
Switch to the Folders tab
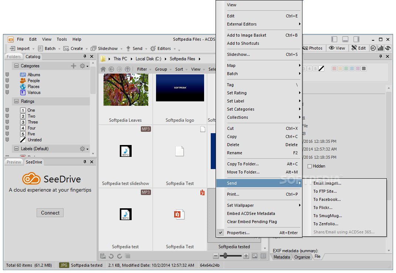pos(14,57)
